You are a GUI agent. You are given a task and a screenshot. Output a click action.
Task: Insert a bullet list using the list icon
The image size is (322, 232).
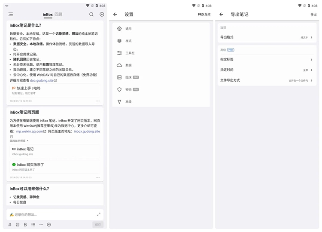33,224
